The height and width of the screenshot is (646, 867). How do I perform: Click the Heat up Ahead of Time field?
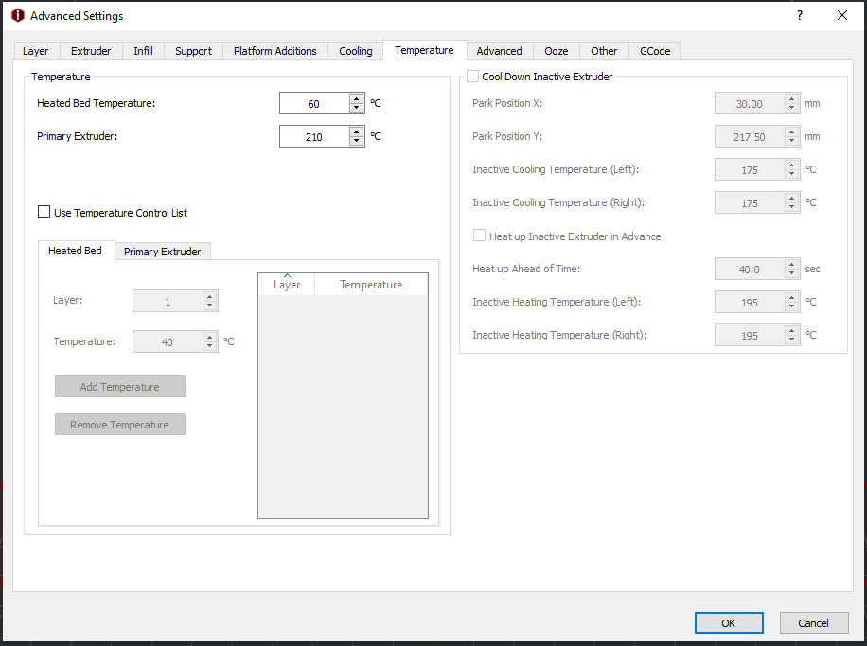click(750, 270)
